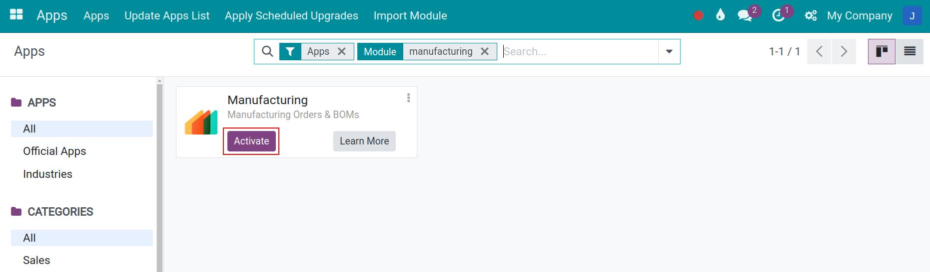The width and height of the screenshot is (930, 272).
Task: Click the Manufacturing card title
Action: click(267, 100)
